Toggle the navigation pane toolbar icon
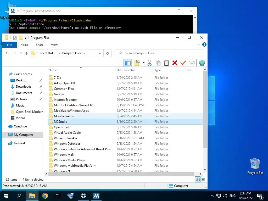 click(127, 63)
